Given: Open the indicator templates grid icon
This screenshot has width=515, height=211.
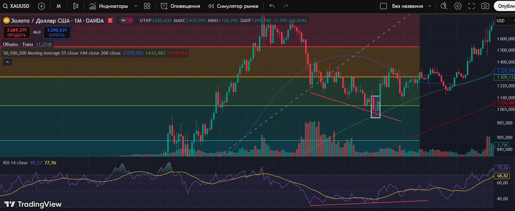Looking at the screenshot, I should coord(147,6).
